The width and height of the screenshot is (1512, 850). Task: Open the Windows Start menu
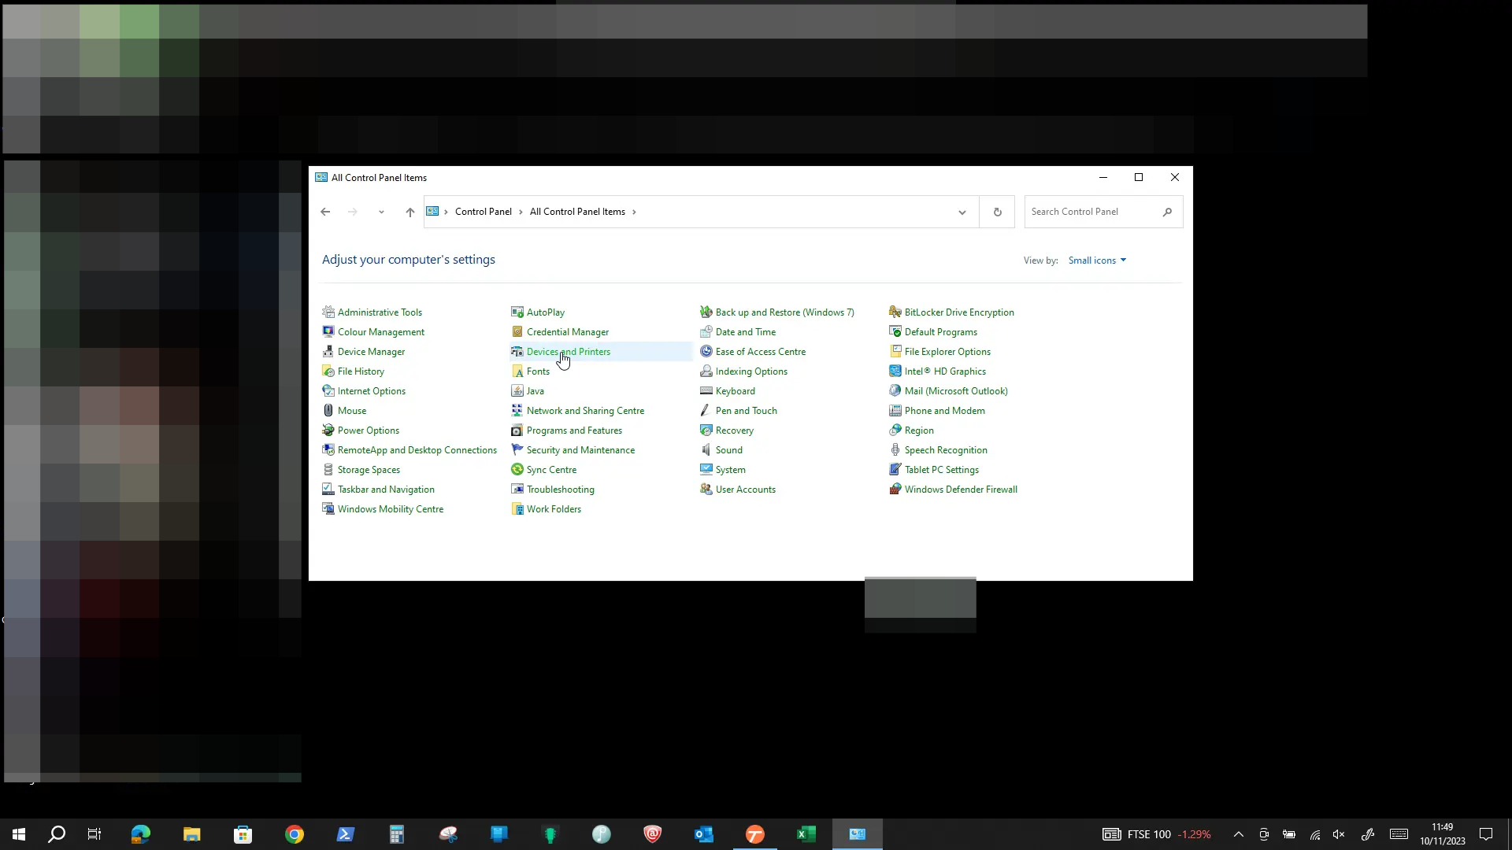[19, 834]
